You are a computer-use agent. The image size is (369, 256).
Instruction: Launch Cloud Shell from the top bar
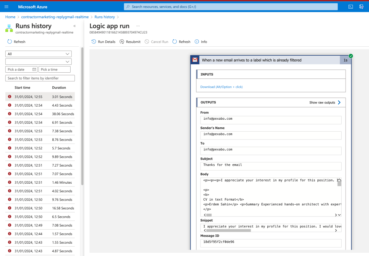point(351,7)
